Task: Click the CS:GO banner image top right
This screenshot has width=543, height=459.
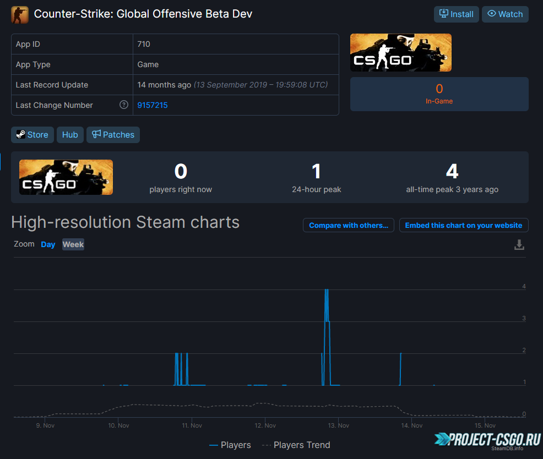Action: [x=400, y=53]
